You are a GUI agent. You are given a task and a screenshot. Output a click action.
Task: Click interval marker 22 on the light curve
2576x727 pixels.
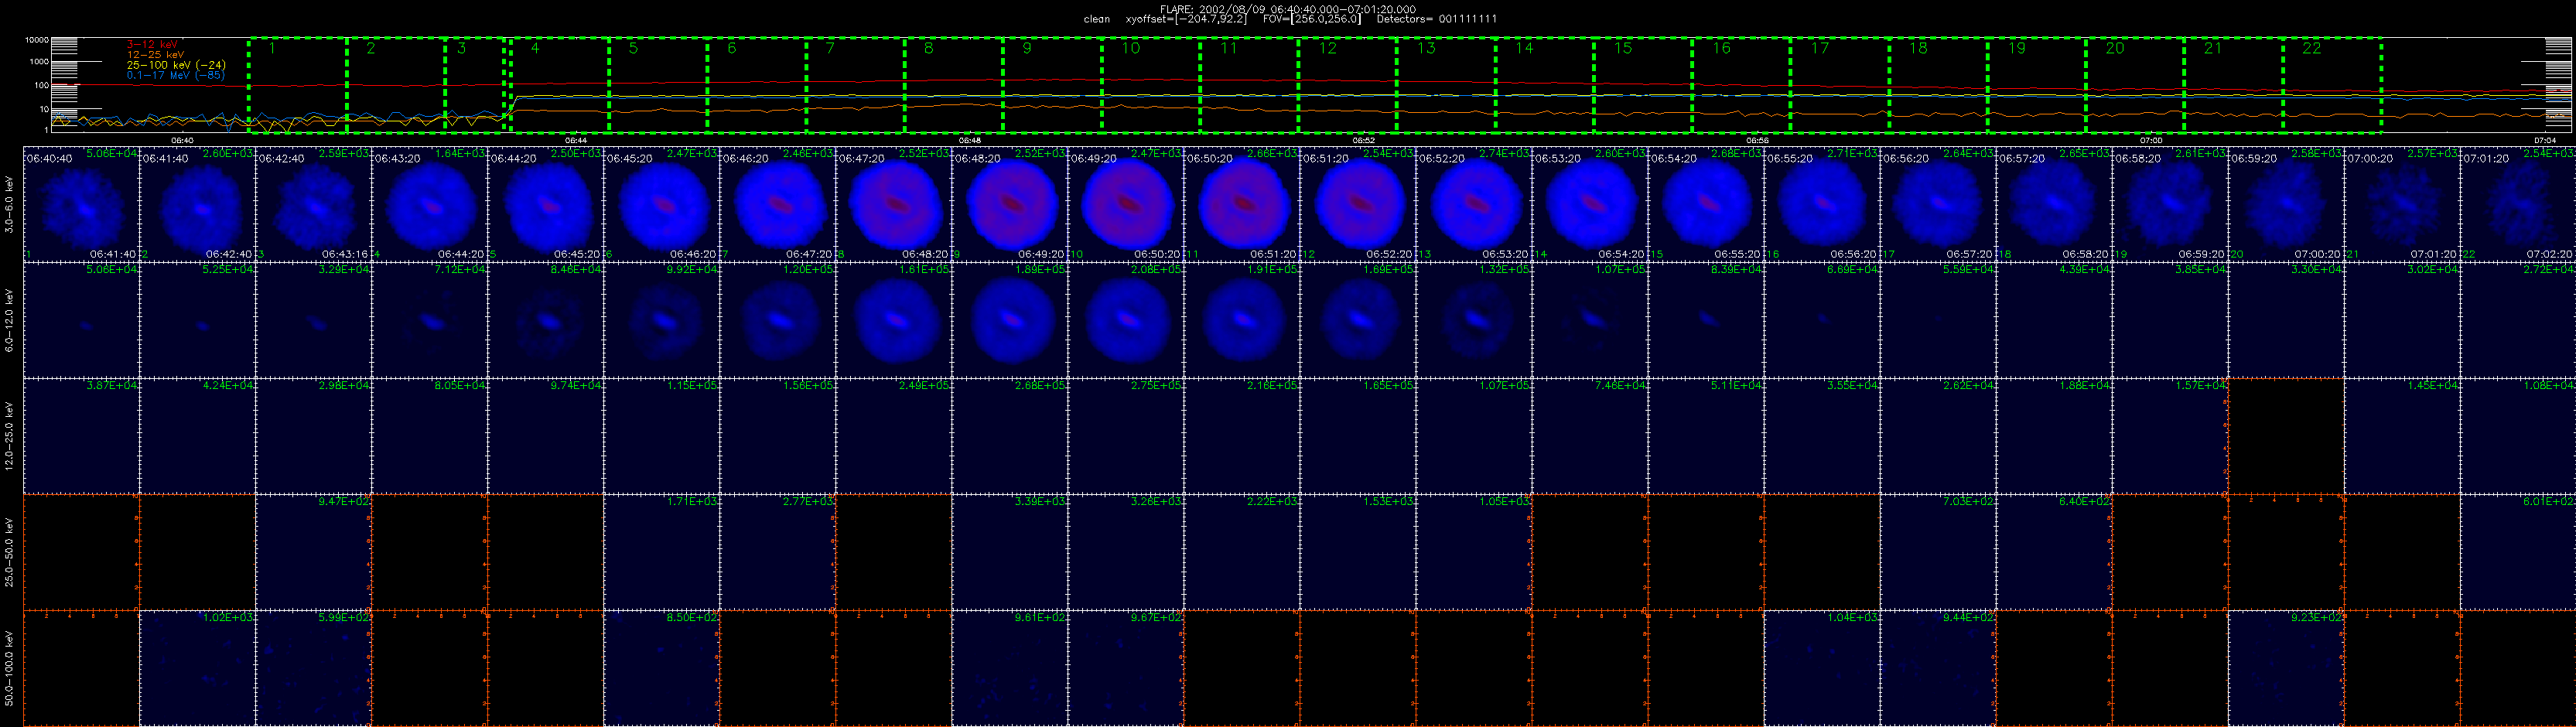2311,48
